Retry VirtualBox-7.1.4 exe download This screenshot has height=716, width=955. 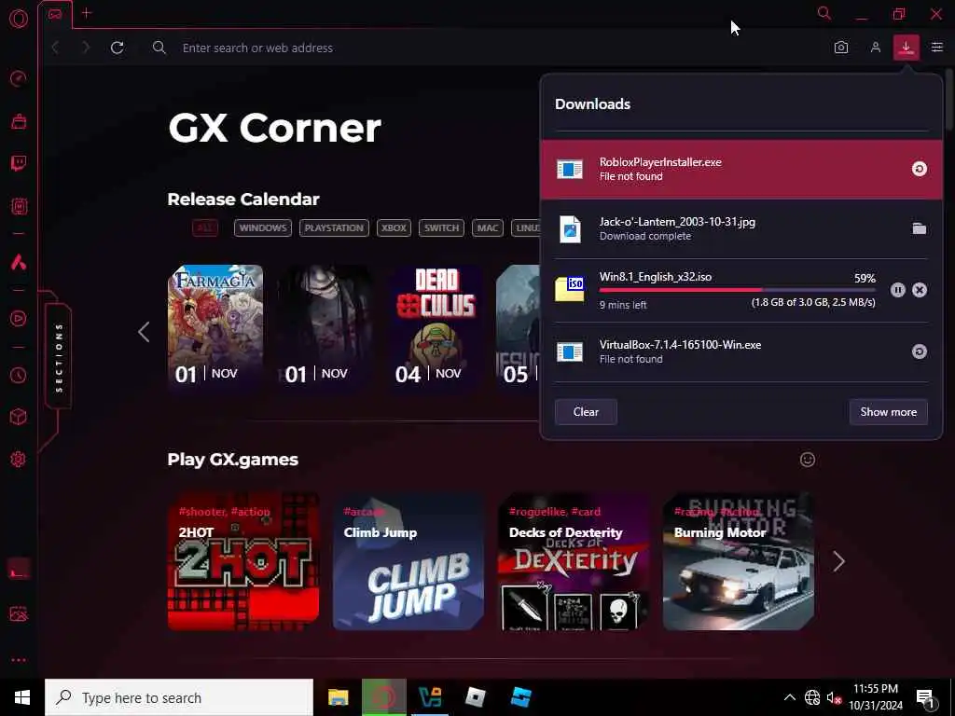pyautogui.click(x=919, y=351)
